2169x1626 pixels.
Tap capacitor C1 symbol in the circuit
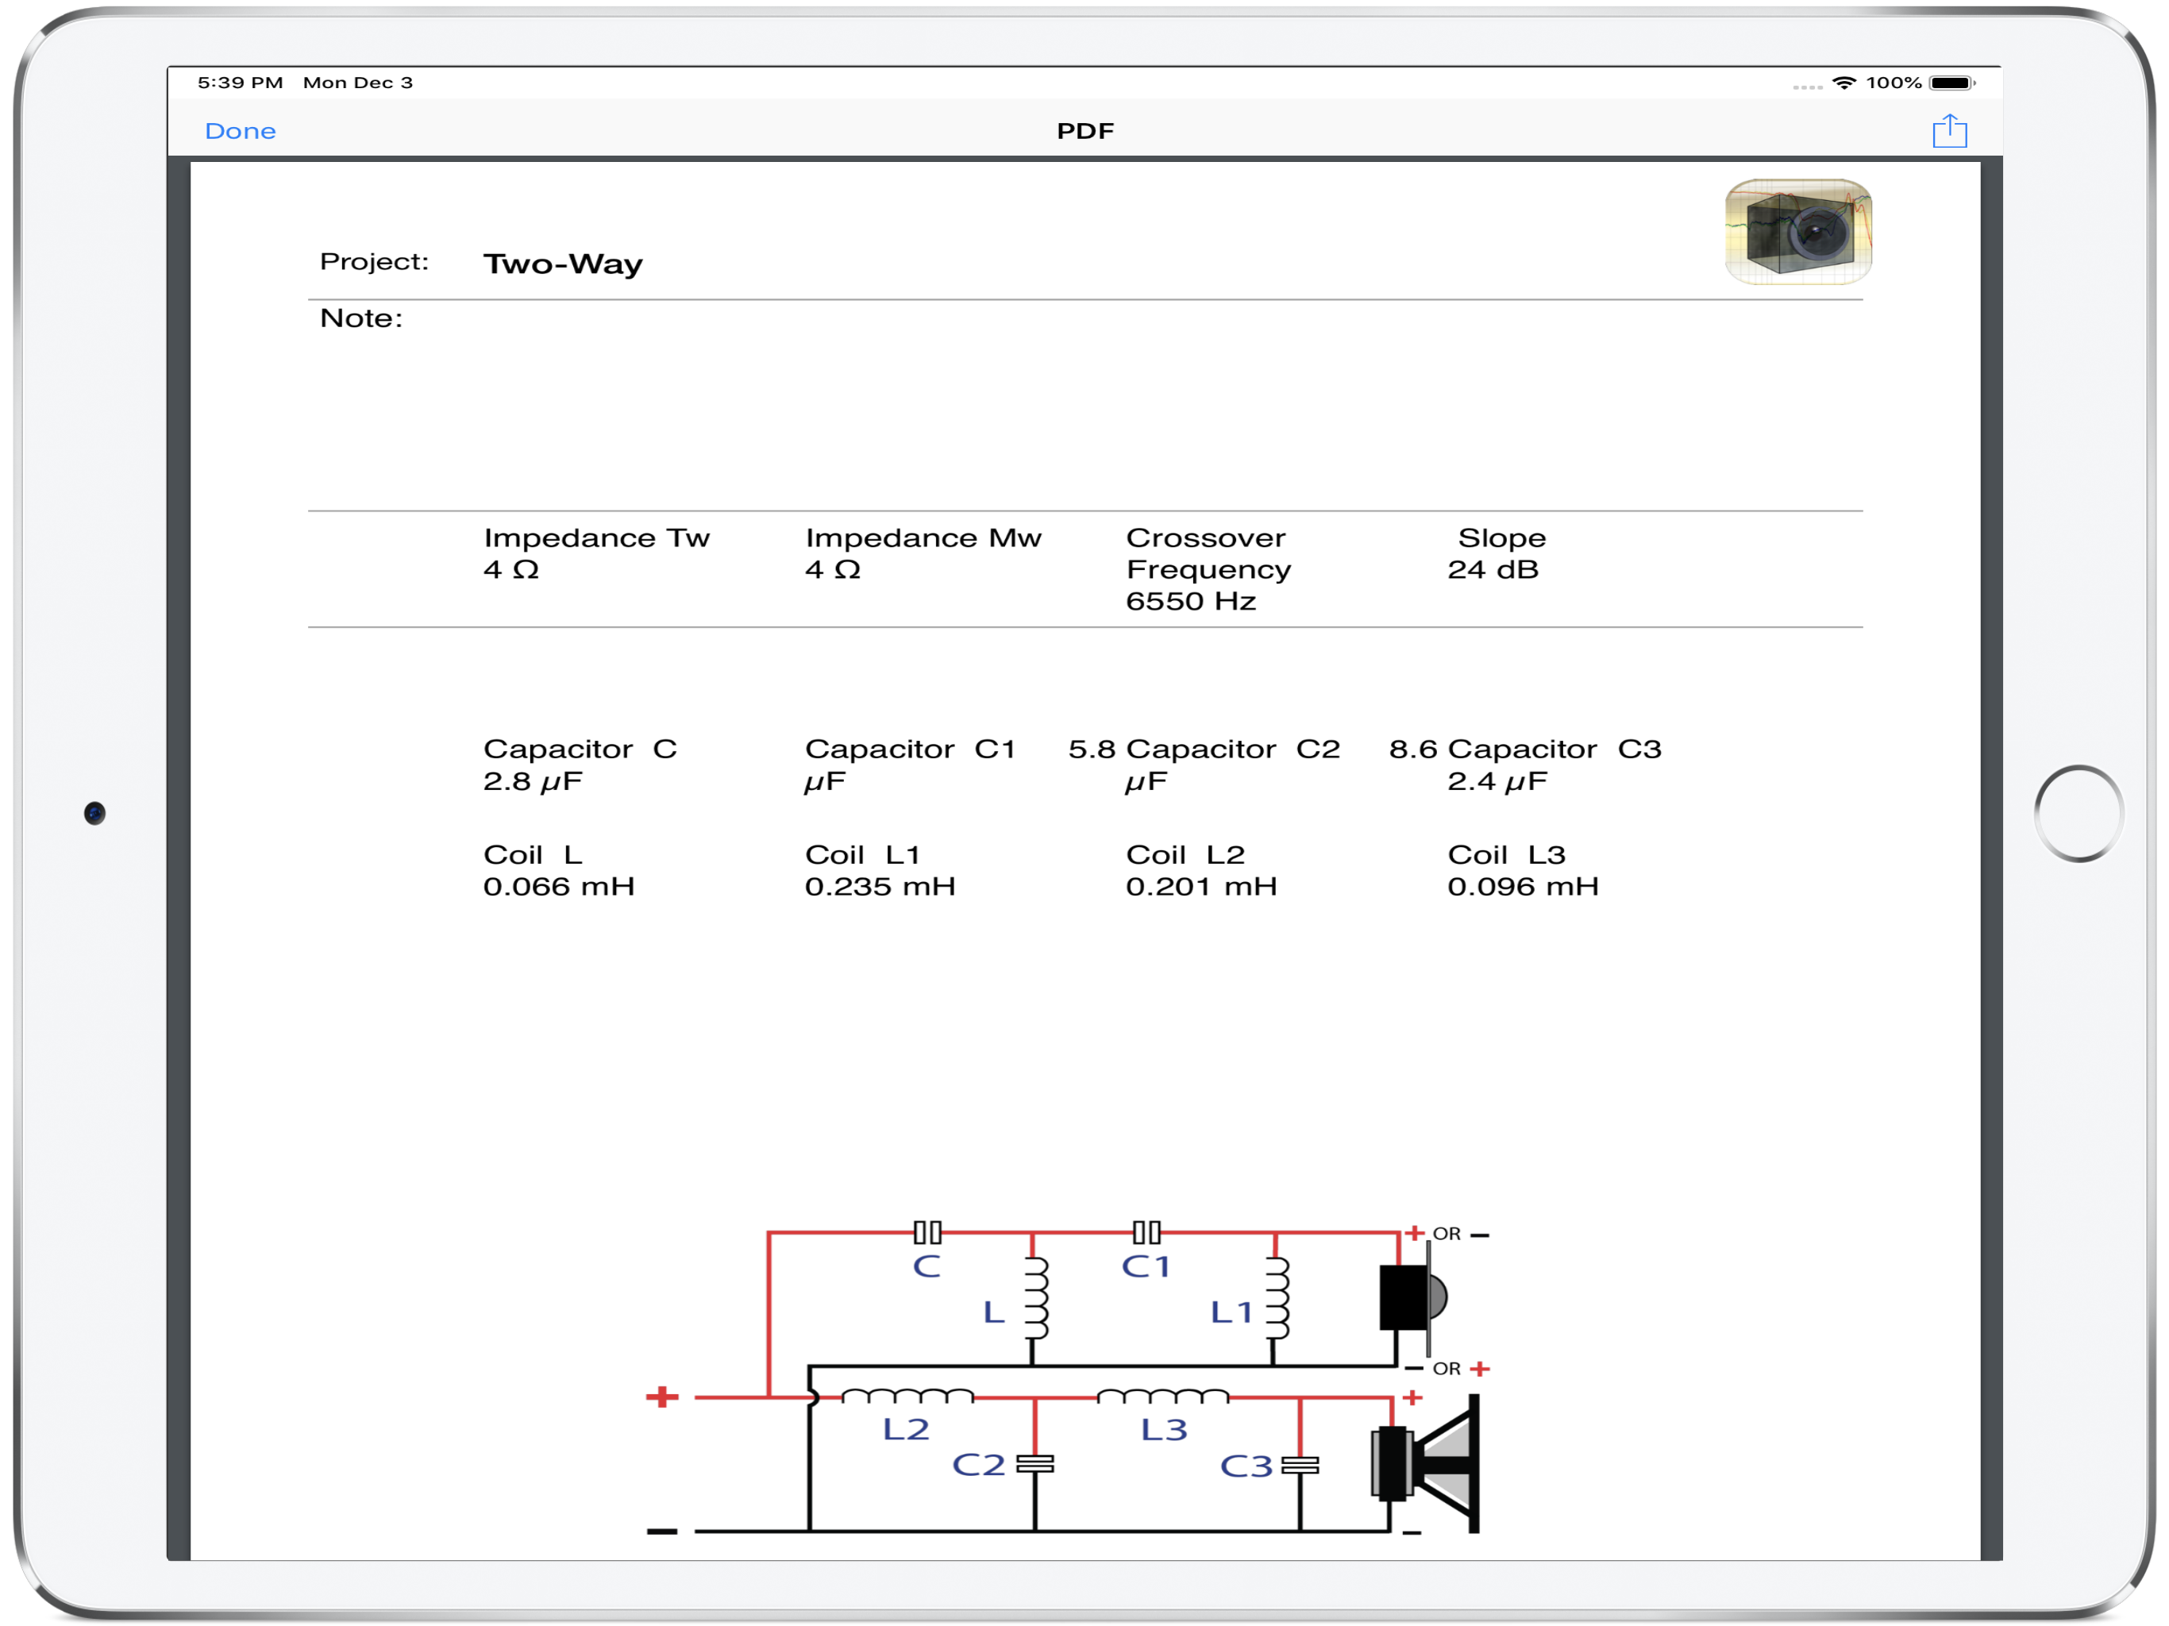pos(1146,1231)
